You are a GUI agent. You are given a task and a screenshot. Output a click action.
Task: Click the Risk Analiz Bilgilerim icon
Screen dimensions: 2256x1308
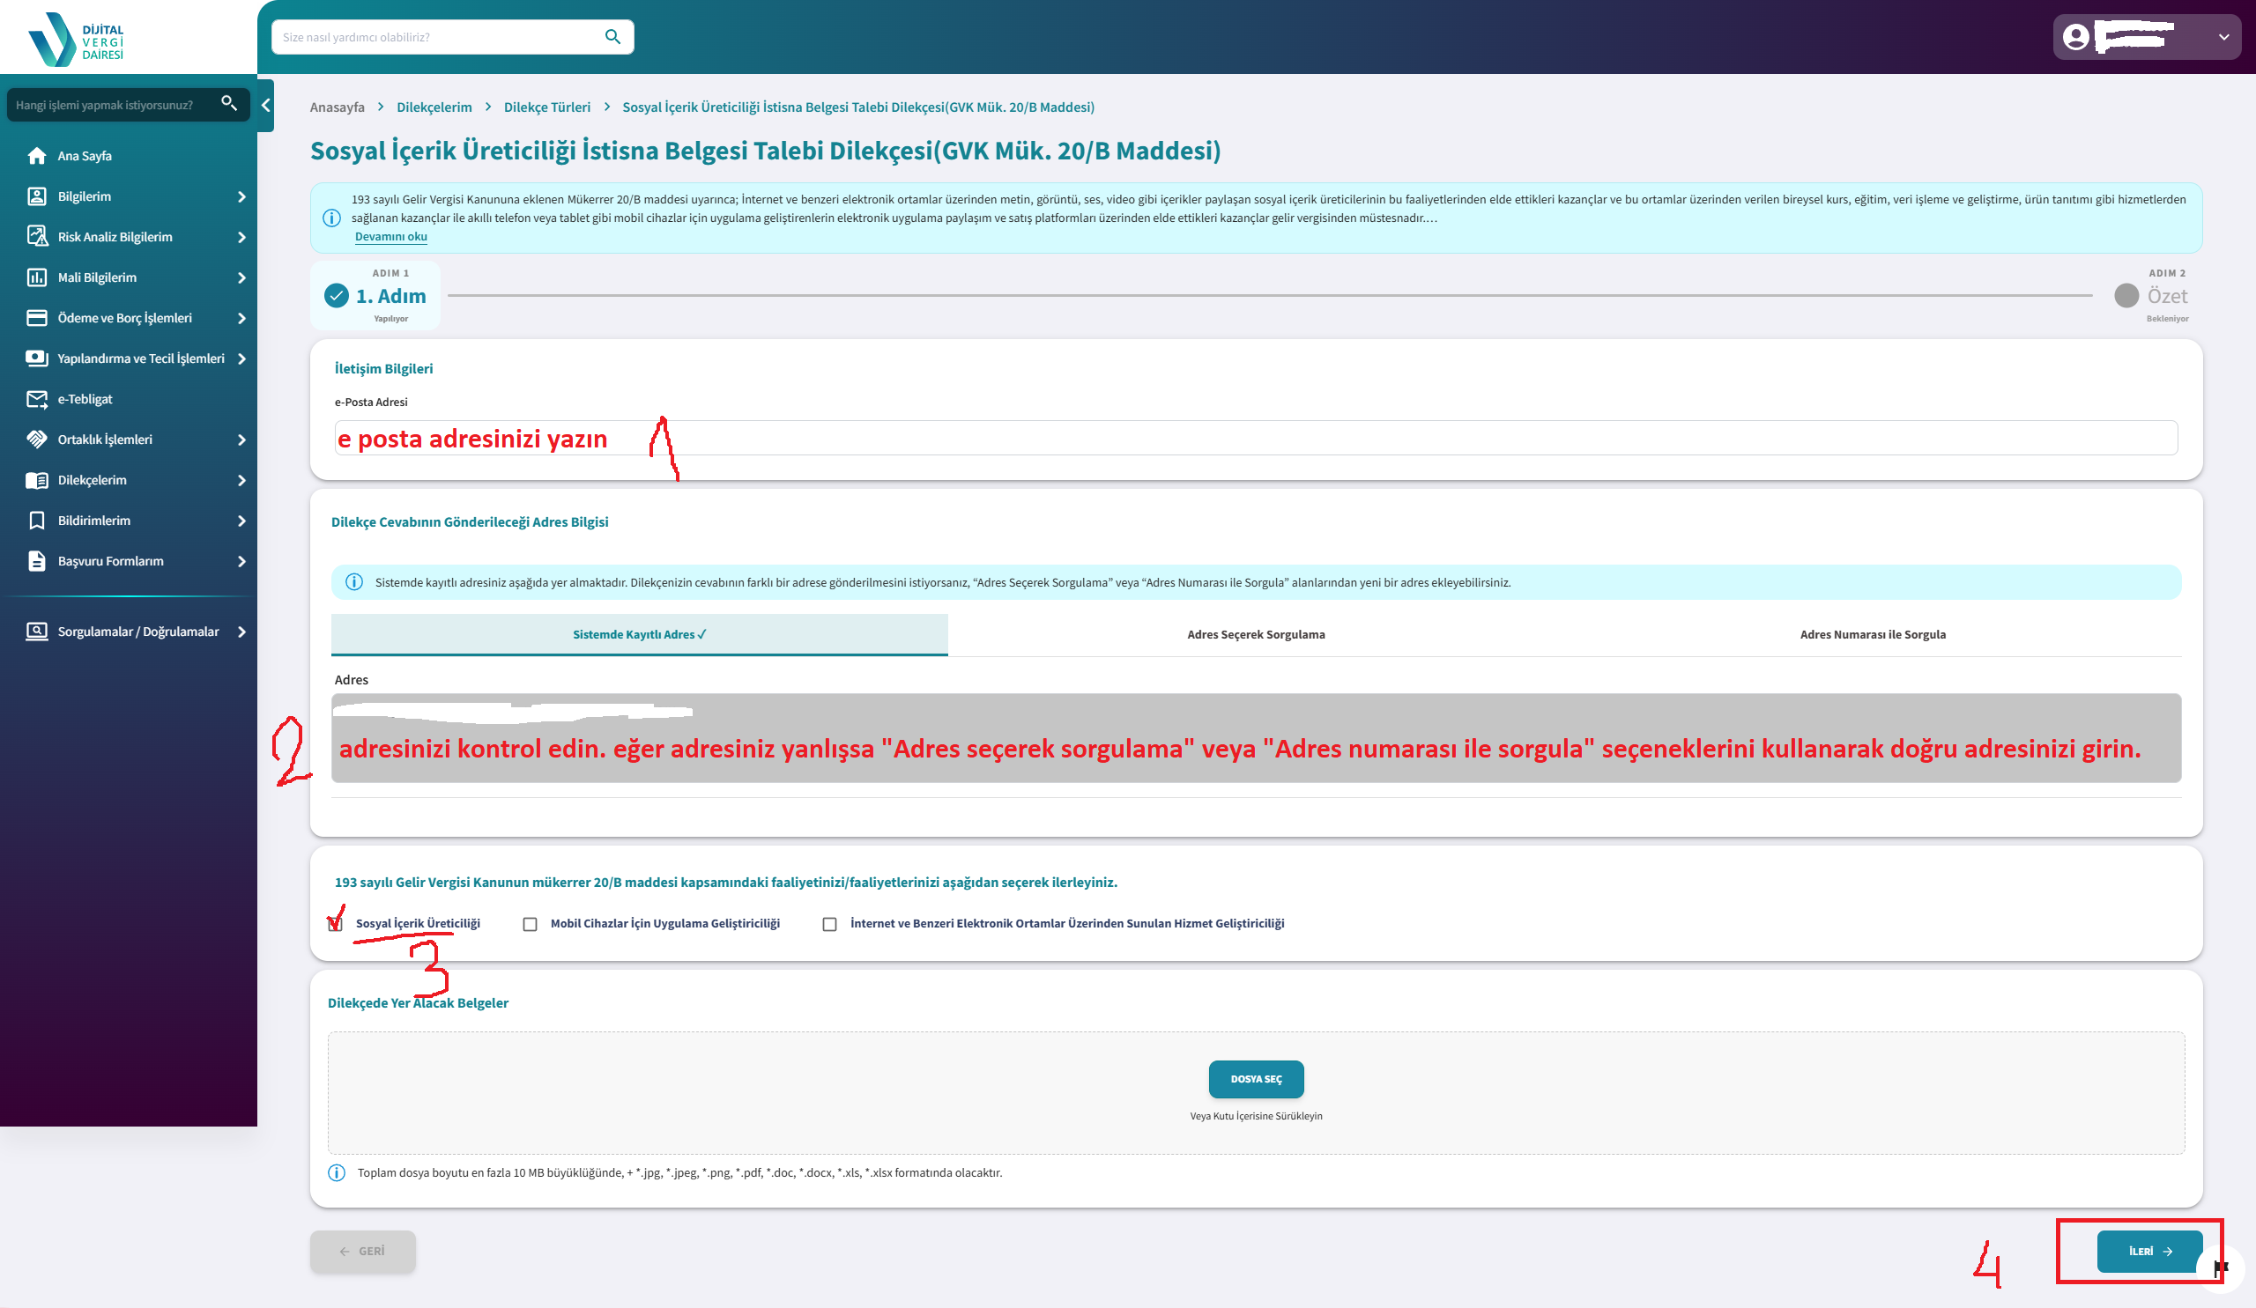[x=37, y=237]
